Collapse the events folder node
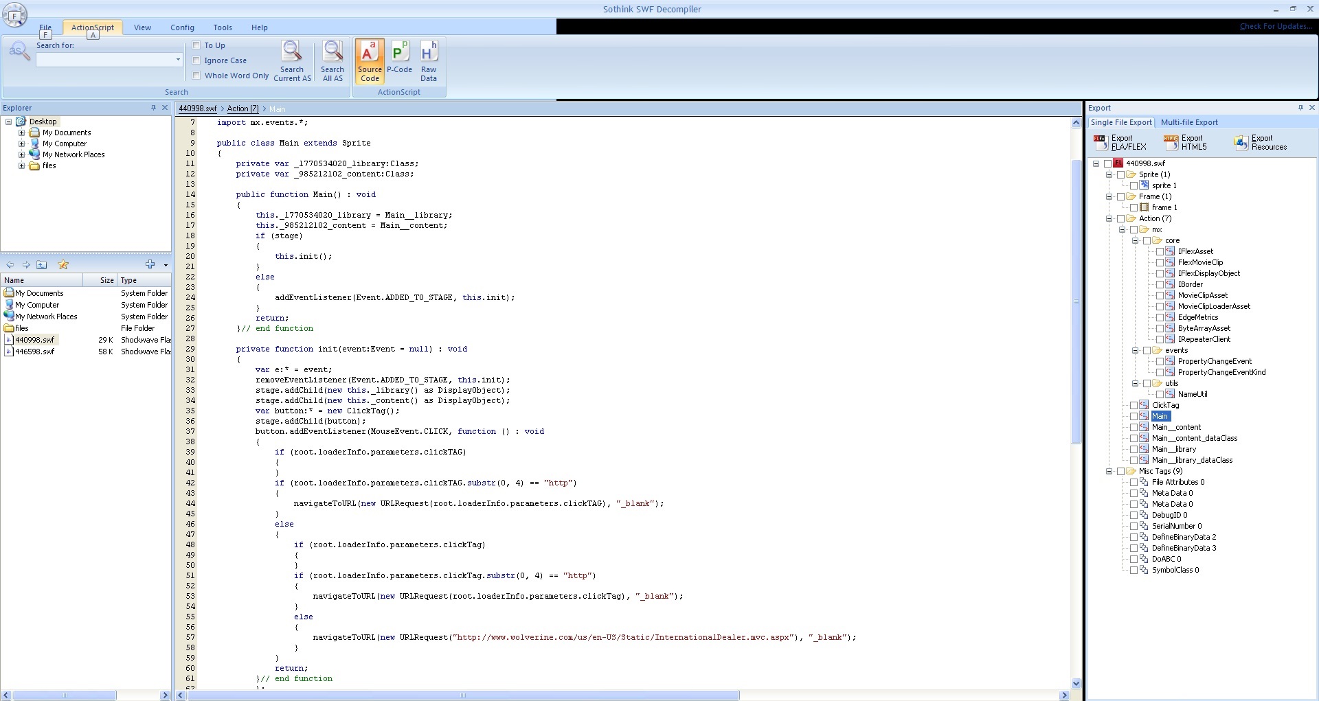The width and height of the screenshot is (1319, 701). tap(1135, 350)
